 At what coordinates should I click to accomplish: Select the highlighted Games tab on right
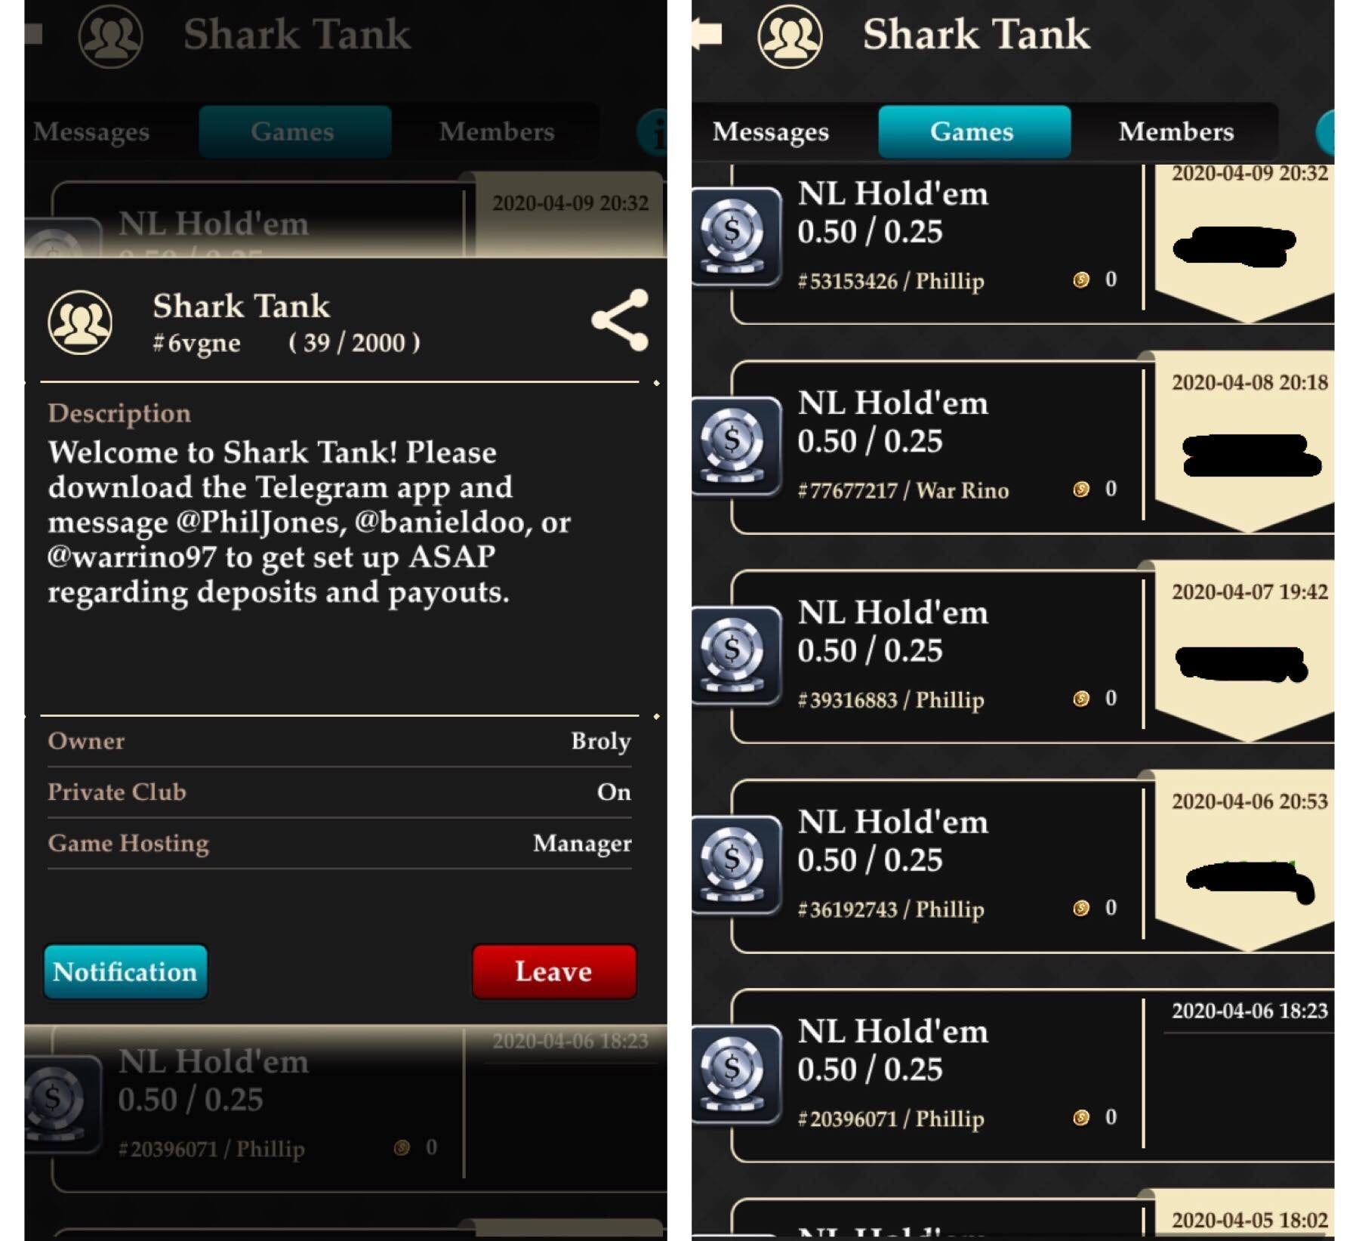point(974,131)
